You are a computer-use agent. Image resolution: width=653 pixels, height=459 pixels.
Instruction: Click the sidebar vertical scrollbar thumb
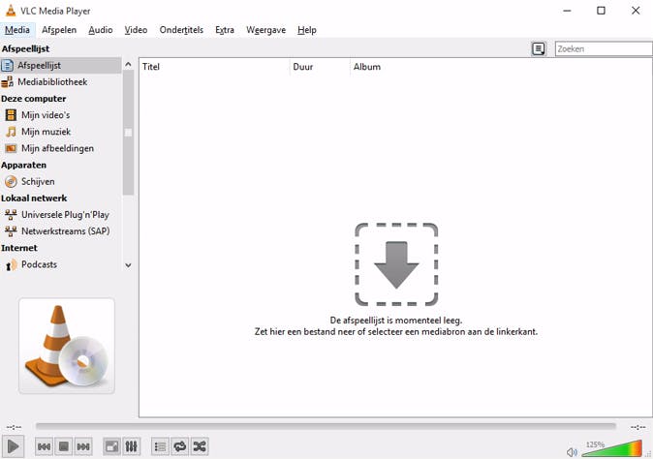(128, 133)
